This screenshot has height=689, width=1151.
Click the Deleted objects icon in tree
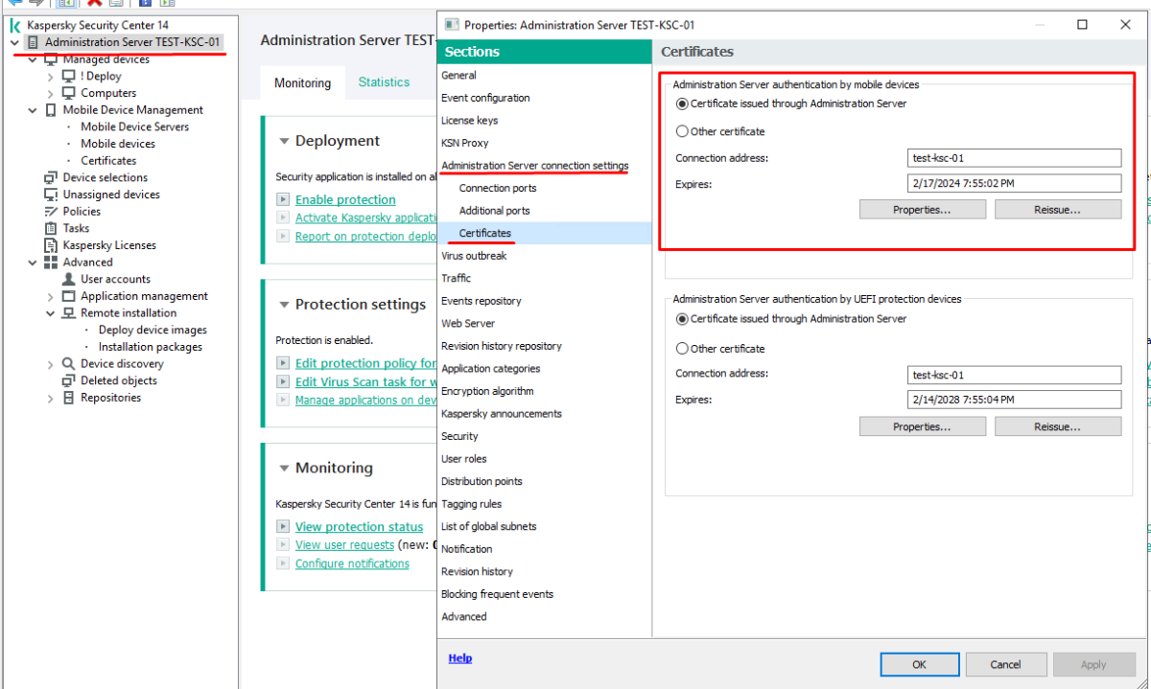[69, 380]
